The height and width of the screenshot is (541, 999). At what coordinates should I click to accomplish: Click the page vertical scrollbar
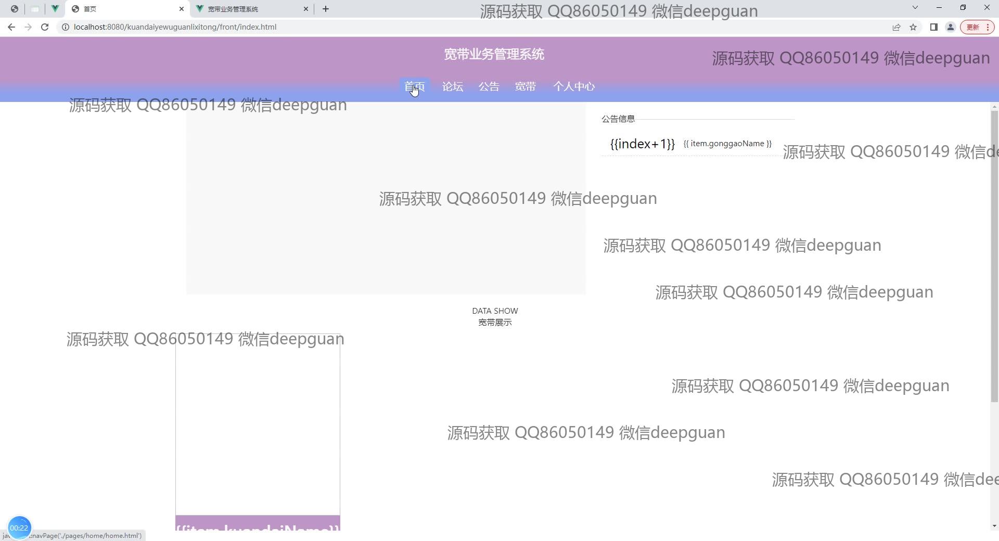(994, 256)
